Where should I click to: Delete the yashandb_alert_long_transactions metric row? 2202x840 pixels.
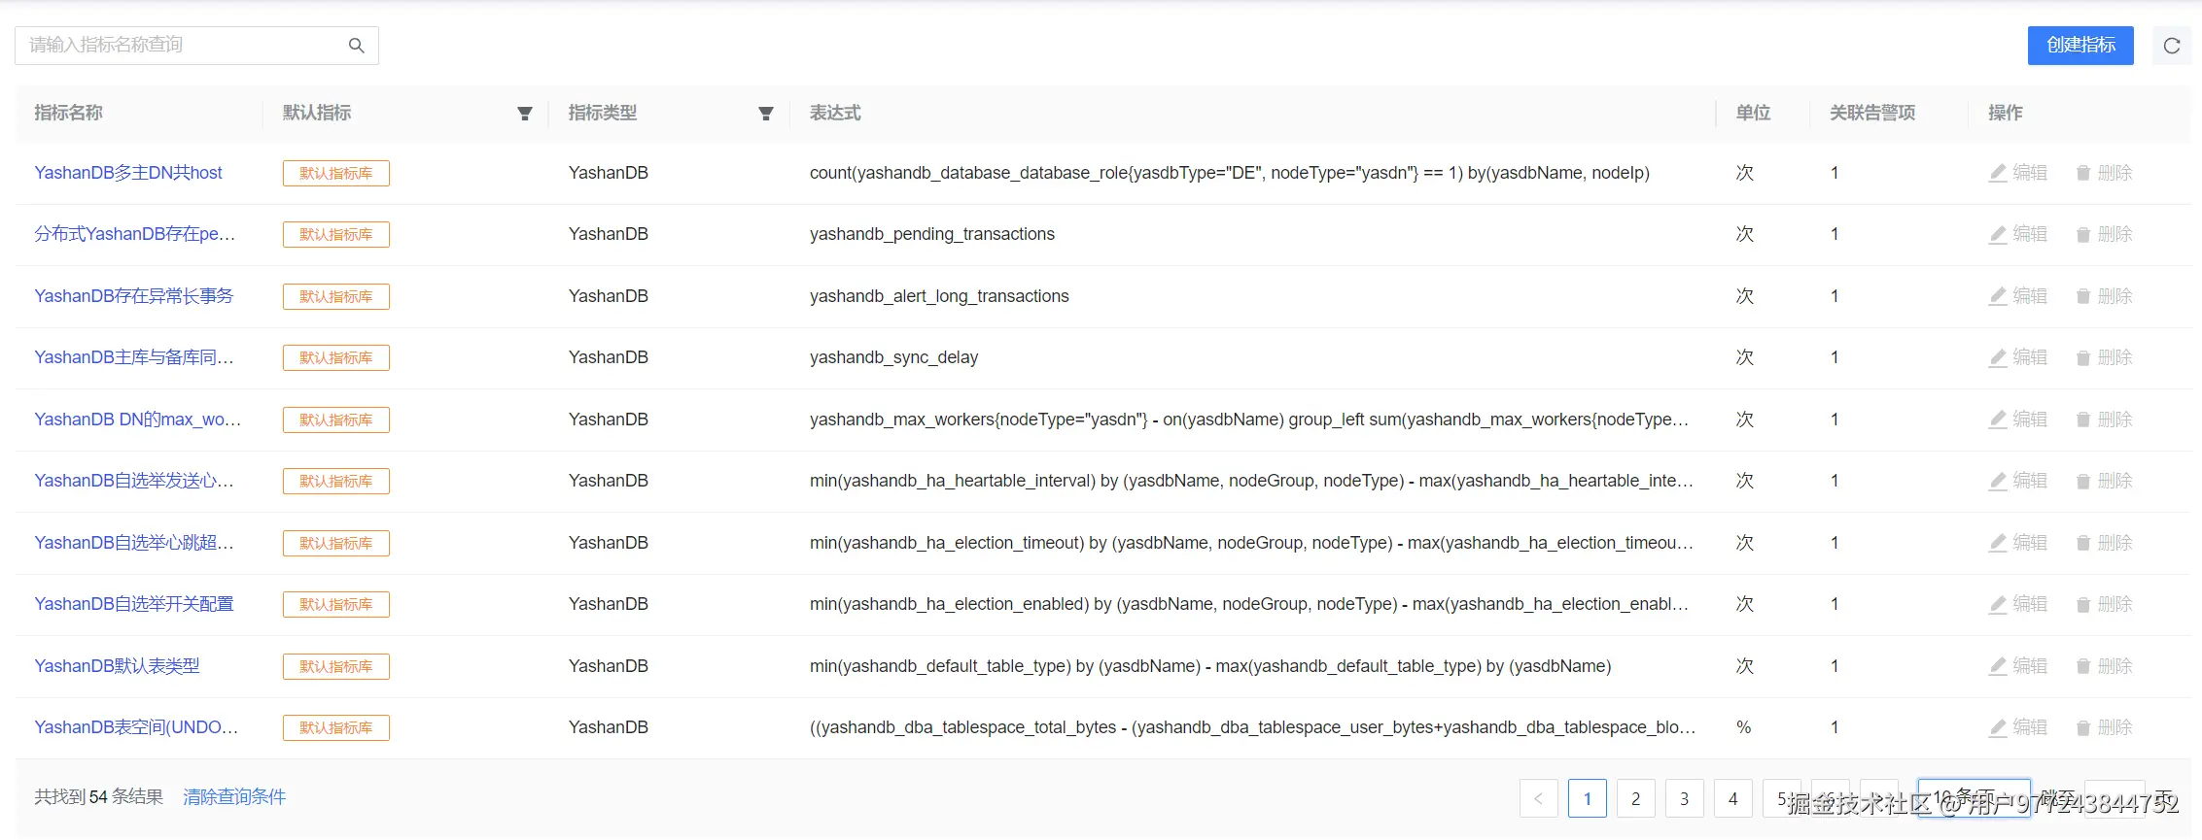click(2104, 296)
